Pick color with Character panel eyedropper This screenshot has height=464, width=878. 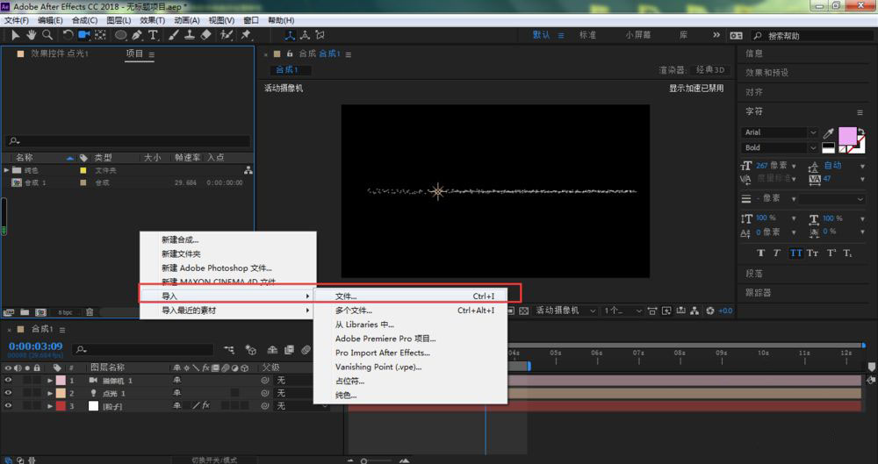[828, 133]
